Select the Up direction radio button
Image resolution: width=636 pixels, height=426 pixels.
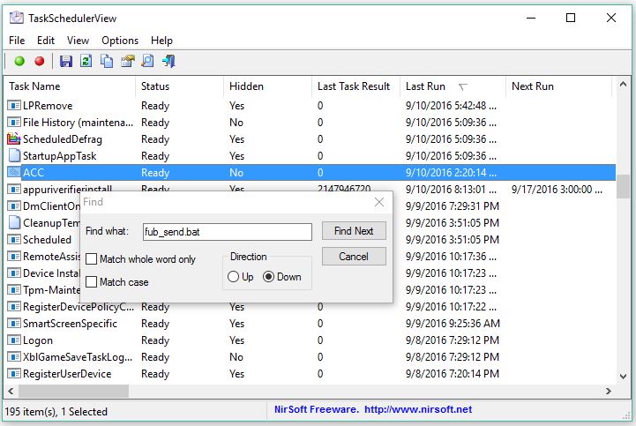click(x=233, y=277)
